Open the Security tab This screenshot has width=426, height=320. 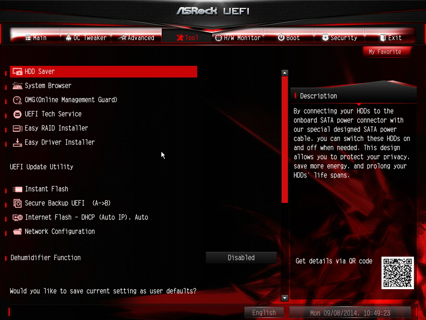pyautogui.click(x=339, y=36)
